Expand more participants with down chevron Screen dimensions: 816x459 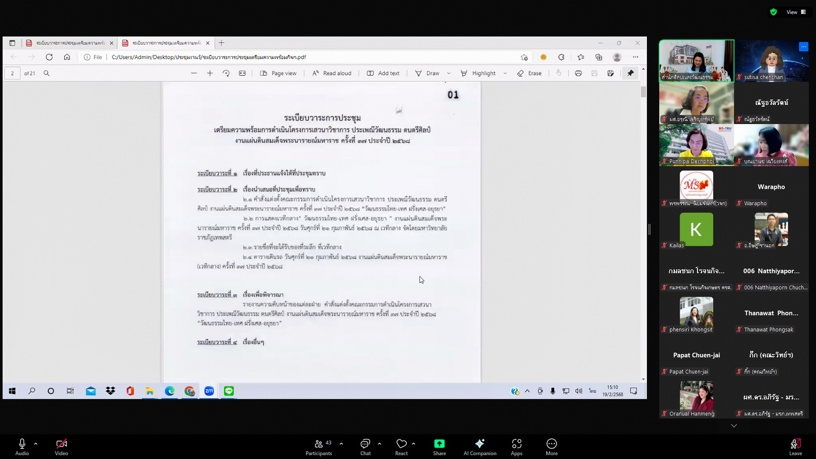pos(734,426)
